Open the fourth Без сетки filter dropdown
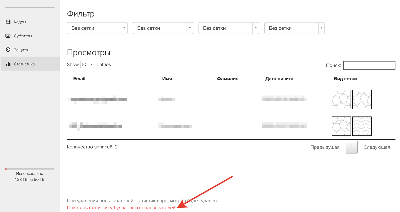Screen dimensions: 400x212 pos(295,28)
